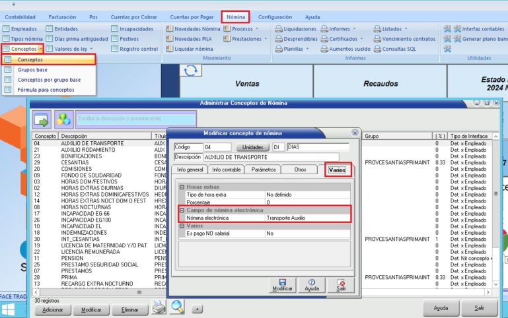
Task: Expand the Valores de ley dropdown
Action: tap(92, 49)
